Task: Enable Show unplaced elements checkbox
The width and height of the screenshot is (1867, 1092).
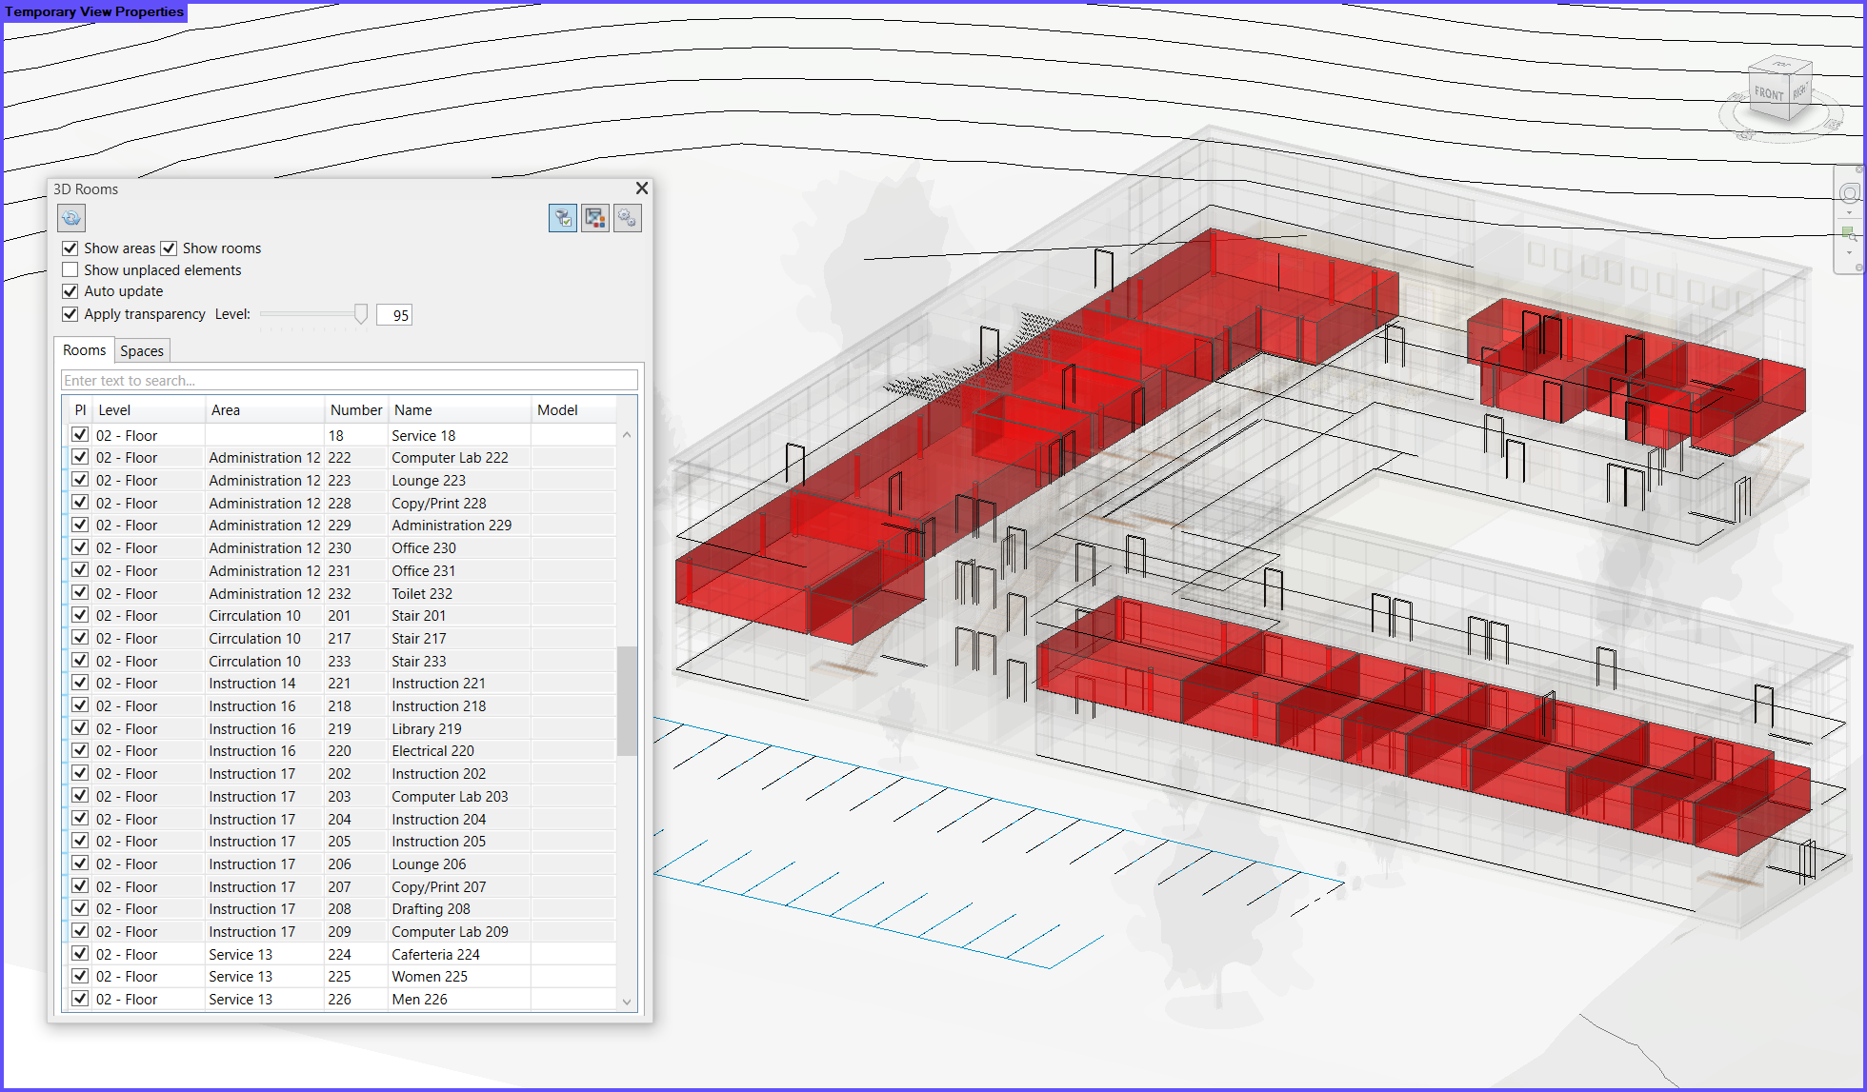Action: click(70, 270)
